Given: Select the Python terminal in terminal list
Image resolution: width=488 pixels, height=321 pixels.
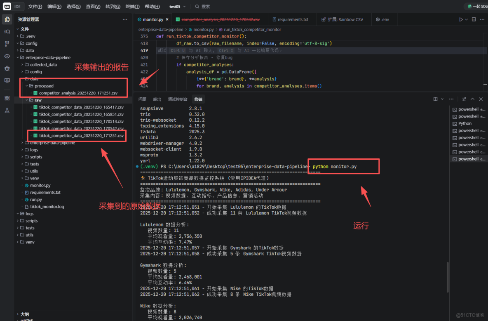Looking at the screenshot, I should click(x=469, y=123).
